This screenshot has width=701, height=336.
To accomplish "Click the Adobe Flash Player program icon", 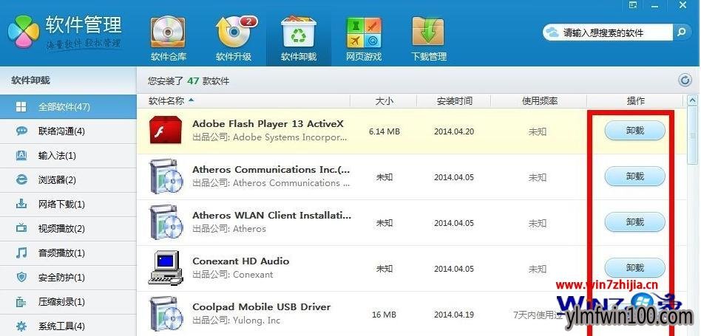I will coord(166,131).
